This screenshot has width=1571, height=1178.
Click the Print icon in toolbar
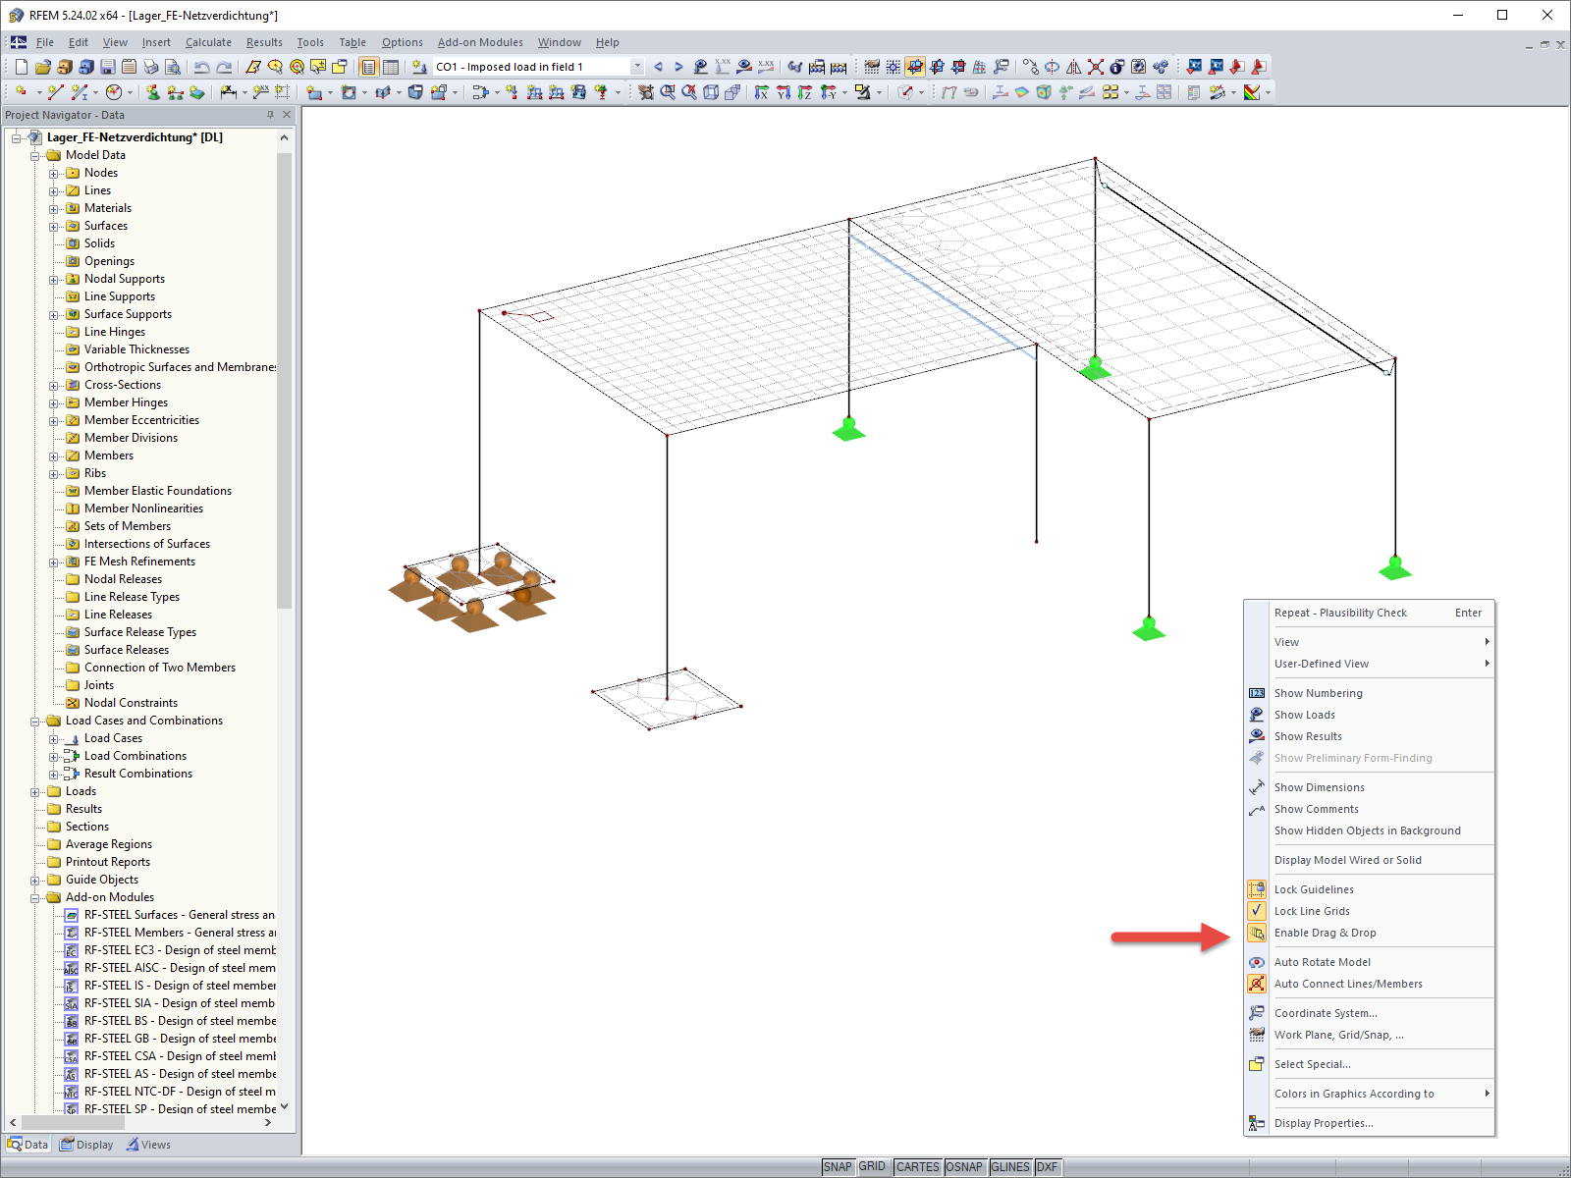click(x=151, y=67)
